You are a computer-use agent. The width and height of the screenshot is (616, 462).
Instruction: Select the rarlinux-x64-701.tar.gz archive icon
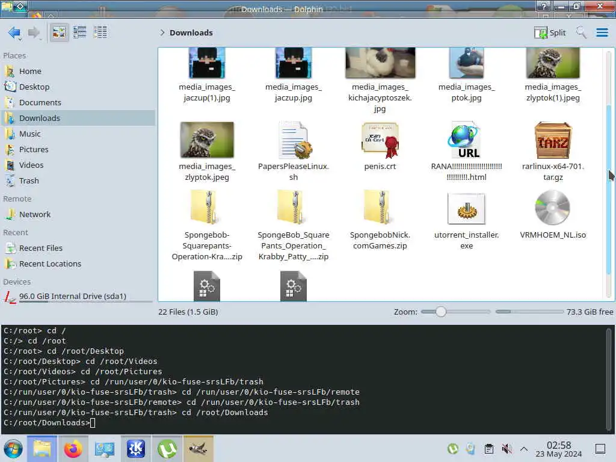[x=553, y=140]
